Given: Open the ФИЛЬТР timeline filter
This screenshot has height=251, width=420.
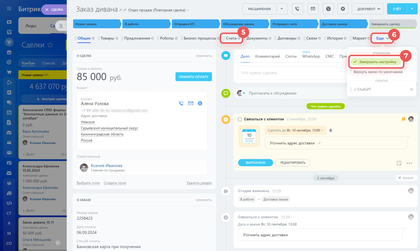Looking at the screenshot, I should 406,178.
